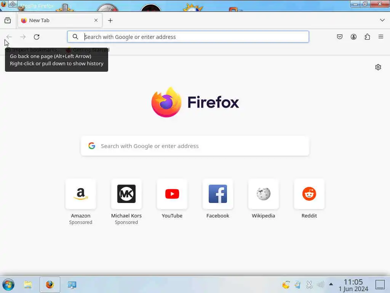Click the Google G logo
This screenshot has width=390, height=293.
coord(92,146)
